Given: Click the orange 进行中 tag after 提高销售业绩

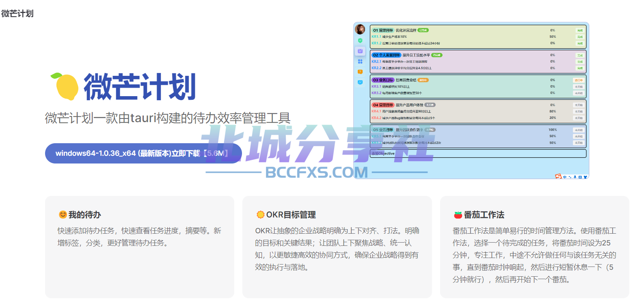Looking at the screenshot, I should (423, 80).
